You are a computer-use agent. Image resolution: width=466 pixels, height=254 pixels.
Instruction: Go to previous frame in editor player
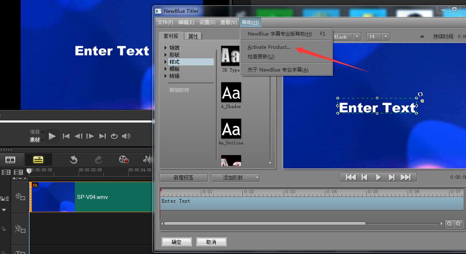pyautogui.click(x=78, y=136)
